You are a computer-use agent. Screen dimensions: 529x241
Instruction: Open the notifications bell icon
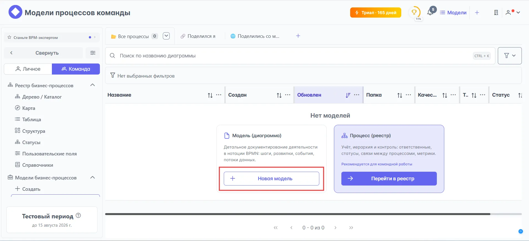430,12
